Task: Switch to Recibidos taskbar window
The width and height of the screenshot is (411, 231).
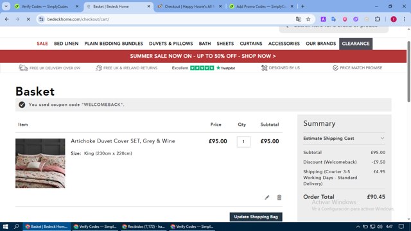Action: (x=144, y=227)
